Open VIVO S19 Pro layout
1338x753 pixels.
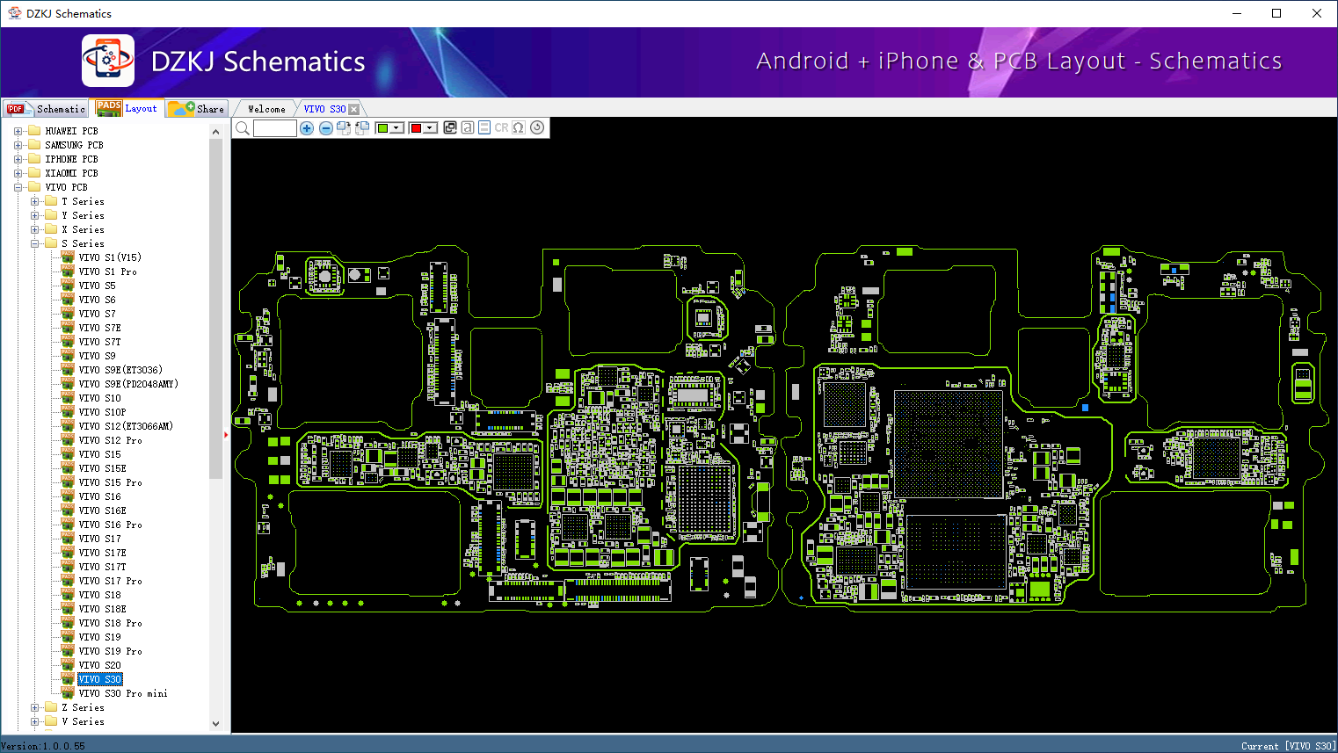[x=110, y=651]
